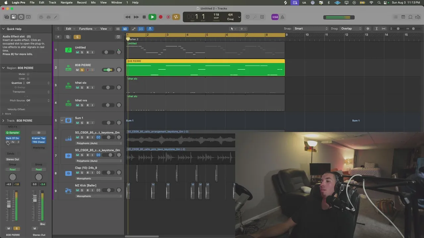The height and width of the screenshot is (238, 424).
Task: Open the Track menu
Action: tap(52, 2)
